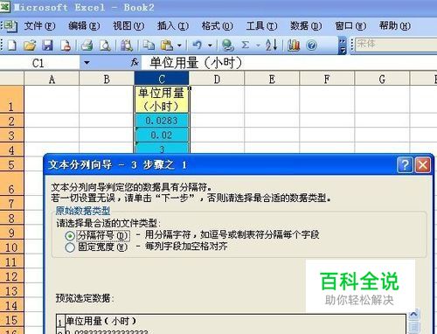The width and height of the screenshot is (437, 334).
Task: Click the Research binoculars icon in the toolbar
Action: point(127,45)
